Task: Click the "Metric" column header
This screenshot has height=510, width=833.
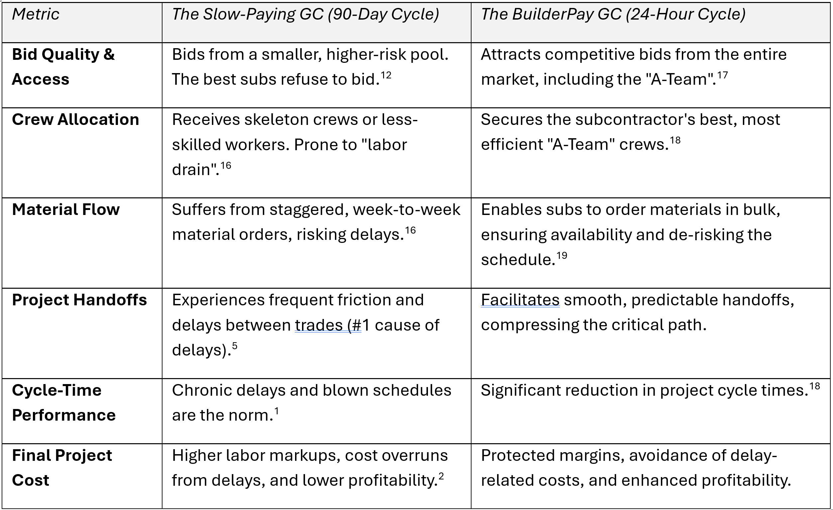Action: click(36, 15)
